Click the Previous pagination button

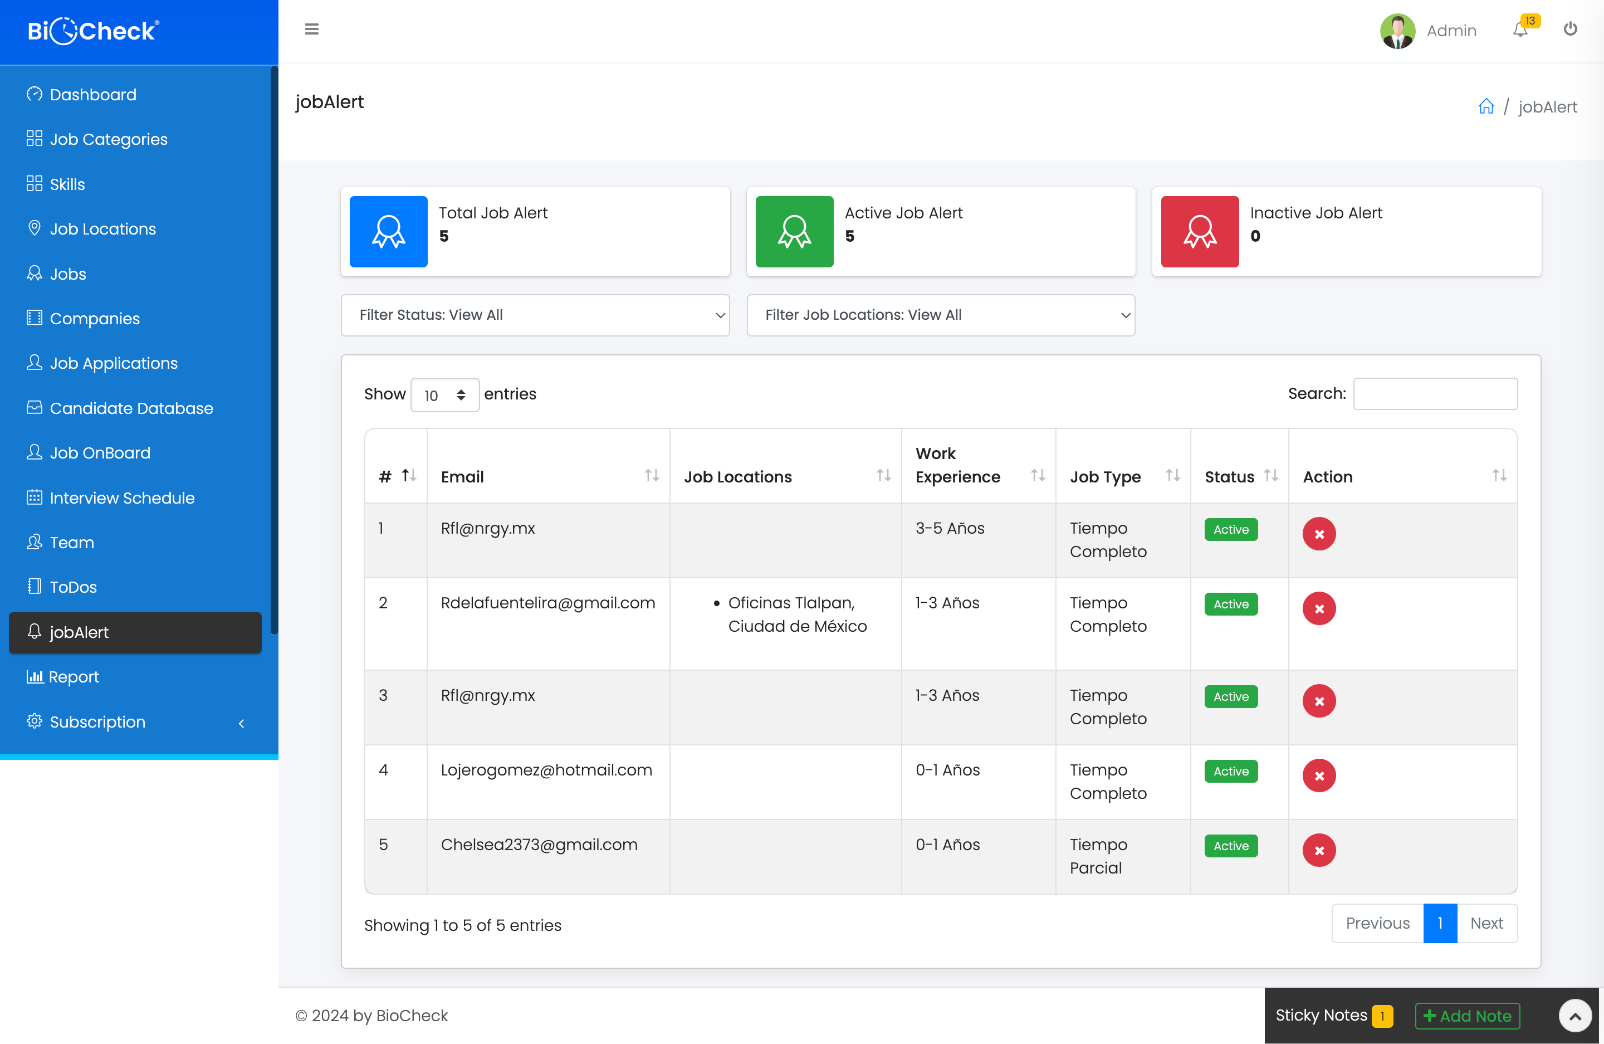(x=1377, y=923)
